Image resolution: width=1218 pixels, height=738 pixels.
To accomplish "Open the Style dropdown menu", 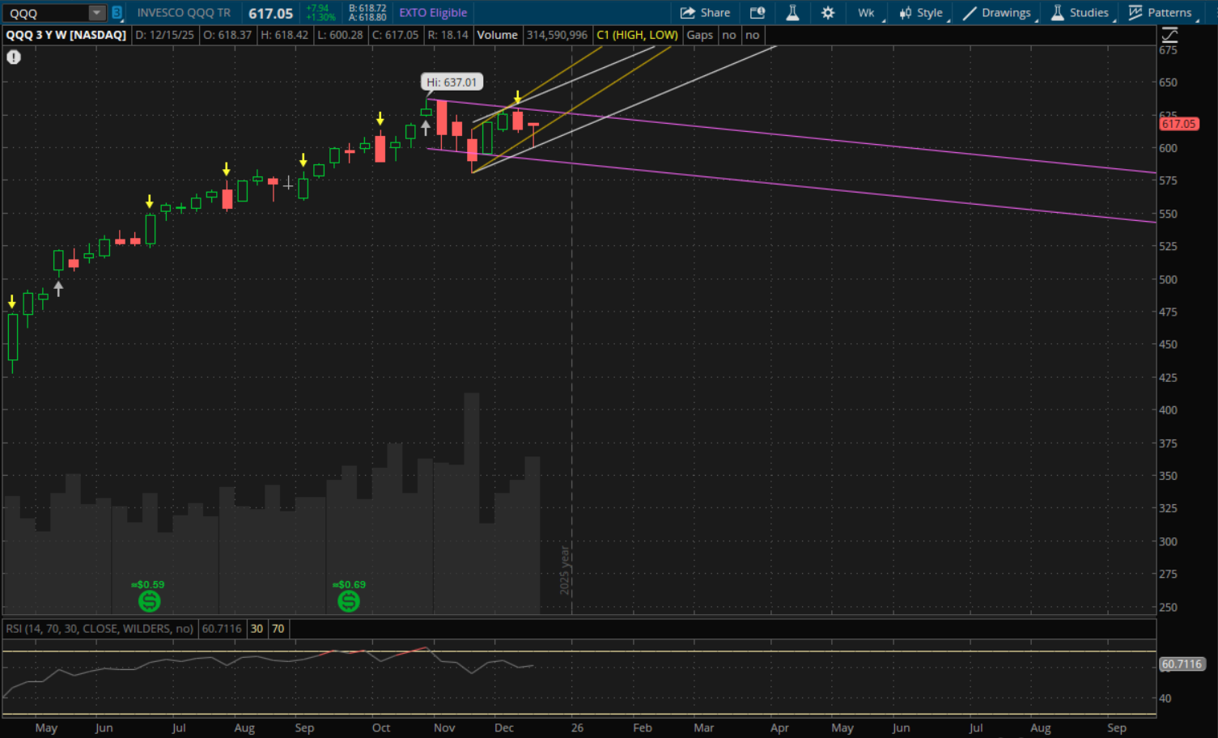I will click(922, 13).
